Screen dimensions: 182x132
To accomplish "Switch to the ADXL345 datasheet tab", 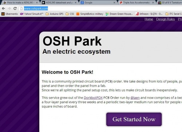I will (x=59, y=3).
